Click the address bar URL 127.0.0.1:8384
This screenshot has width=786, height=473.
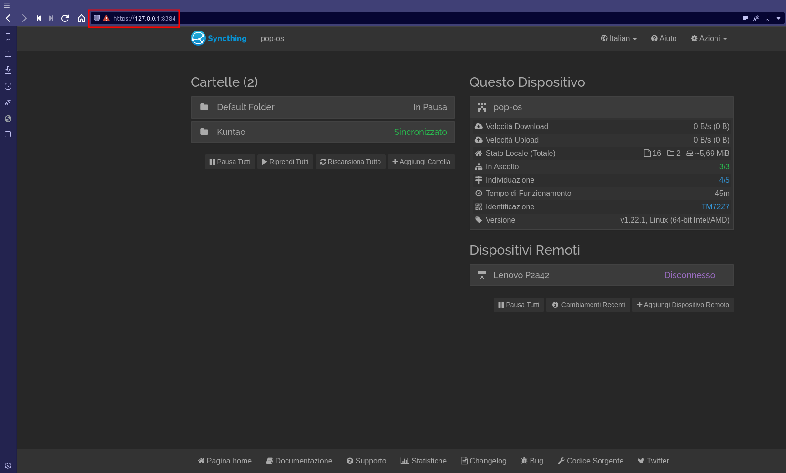click(x=144, y=18)
